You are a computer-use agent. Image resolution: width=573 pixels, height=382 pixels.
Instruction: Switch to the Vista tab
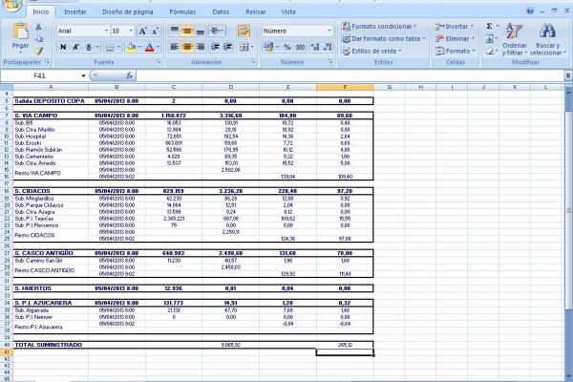click(288, 12)
